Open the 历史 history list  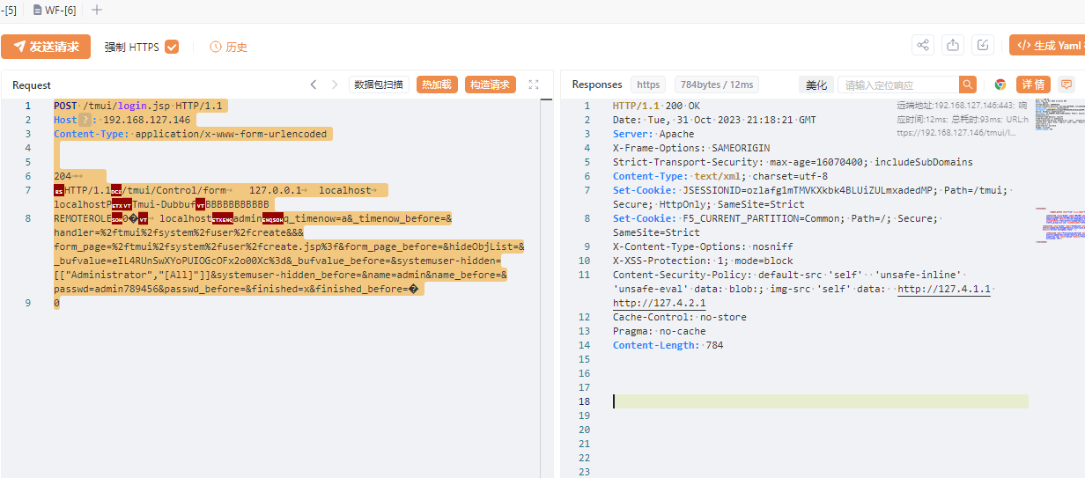pyautogui.click(x=228, y=47)
